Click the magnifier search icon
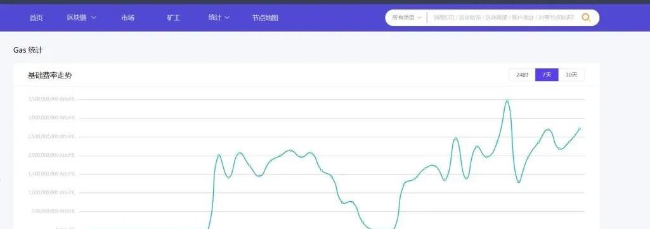This screenshot has width=650, height=229. pos(586,18)
